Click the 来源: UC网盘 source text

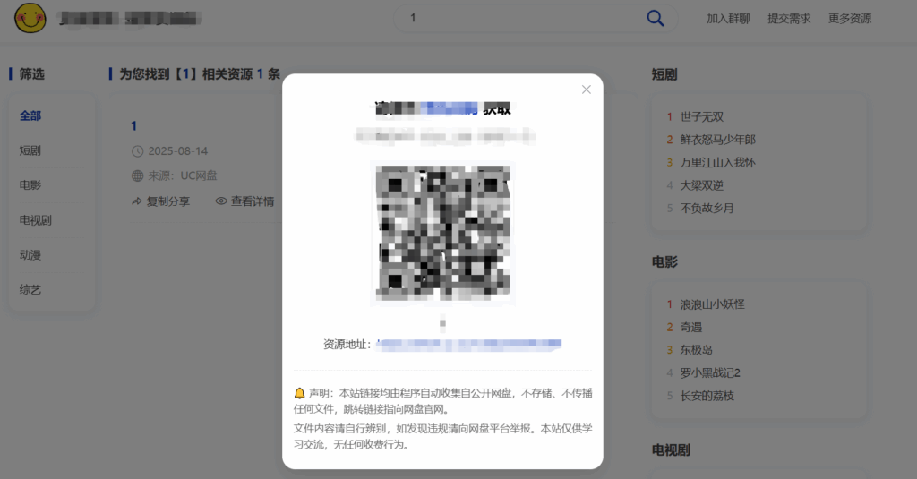pos(183,175)
